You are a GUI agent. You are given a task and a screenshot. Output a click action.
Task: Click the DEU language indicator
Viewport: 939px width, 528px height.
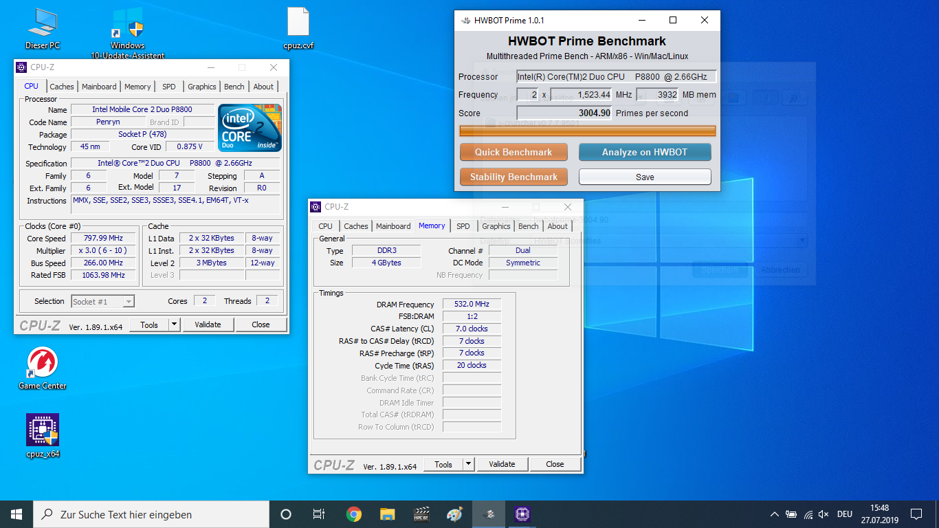pyautogui.click(x=845, y=514)
